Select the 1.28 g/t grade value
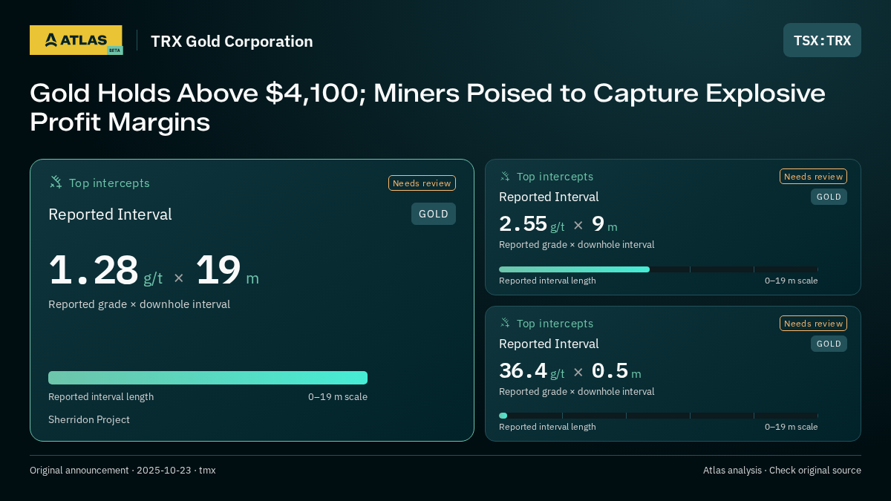Viewport: 891px width, 501px height. [x=105, y=271]
